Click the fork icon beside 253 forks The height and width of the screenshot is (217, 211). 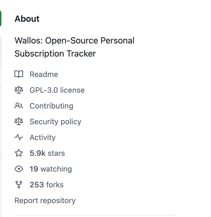click(19, 185)
